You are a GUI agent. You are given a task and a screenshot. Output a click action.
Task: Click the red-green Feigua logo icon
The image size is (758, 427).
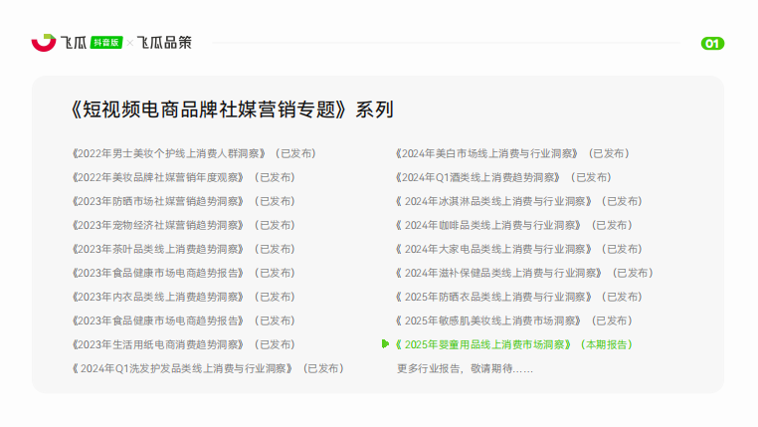point(44,43)
